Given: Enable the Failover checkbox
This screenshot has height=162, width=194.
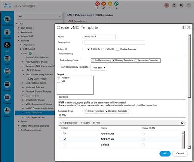Looking at the screenshot, I should [117, 49].
